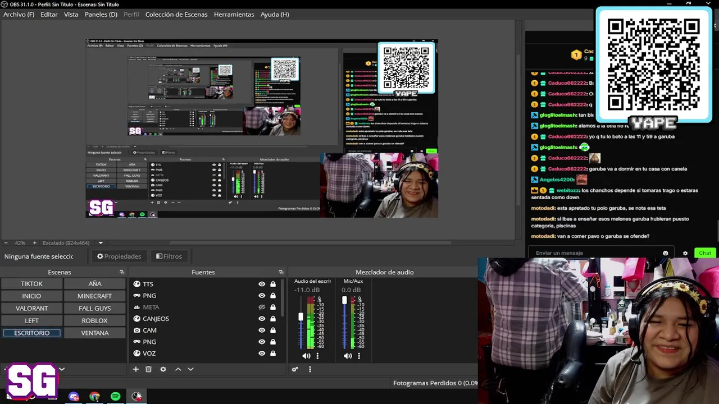Show the hidden META source
The width and height of the screenshot is (719, 404).
(262, 307)
